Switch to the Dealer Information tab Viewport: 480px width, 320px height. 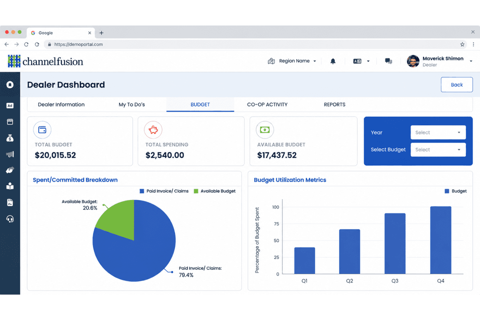[x=61, y=104]
